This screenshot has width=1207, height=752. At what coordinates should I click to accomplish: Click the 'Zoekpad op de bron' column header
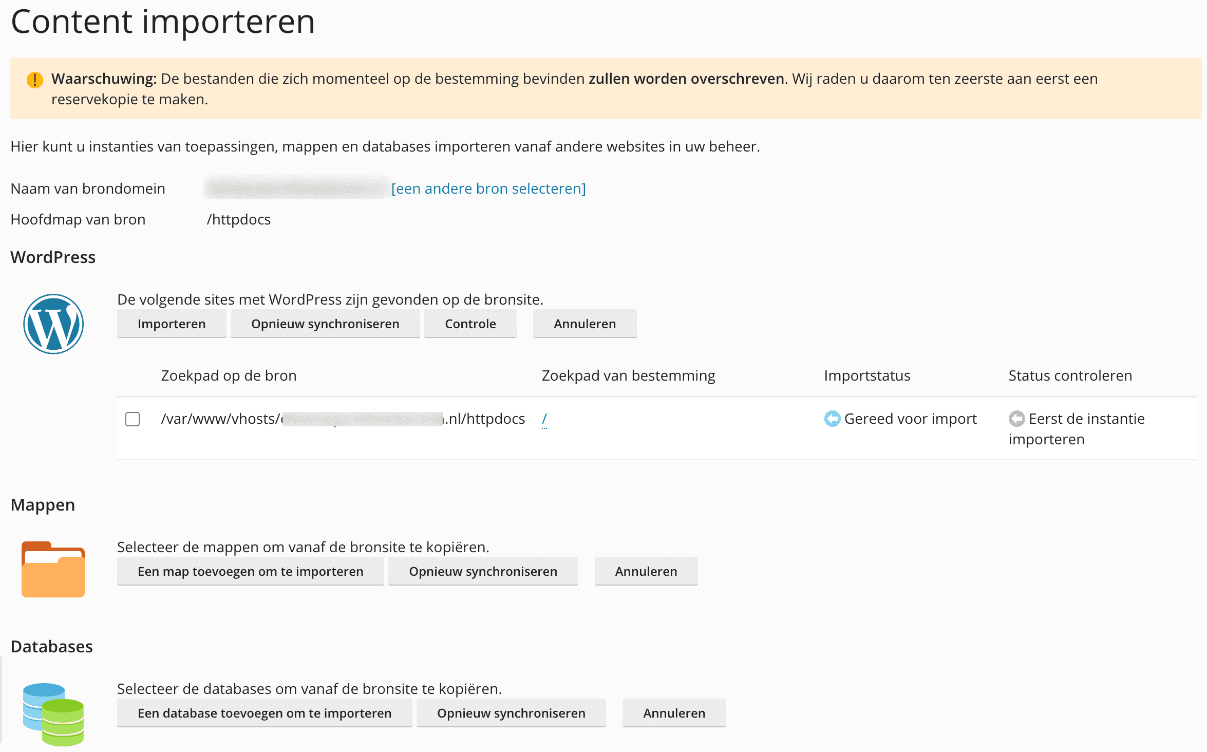[x=229, y=375]
